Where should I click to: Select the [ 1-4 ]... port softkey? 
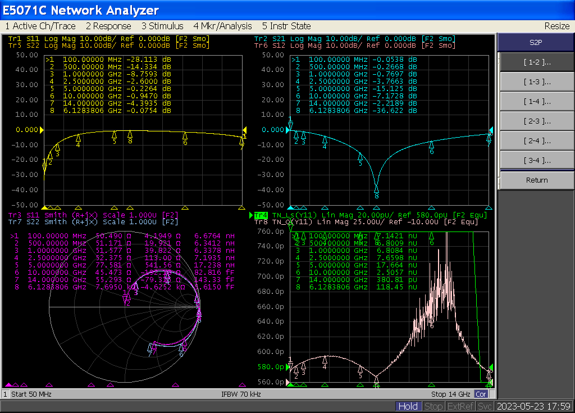point(537,101)
